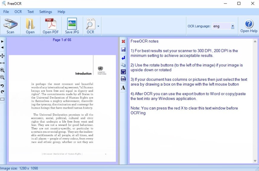This screenshot has height=171, width=259.
Task: Click the FreeOCR title bar app icon
Action: [4, 3]
